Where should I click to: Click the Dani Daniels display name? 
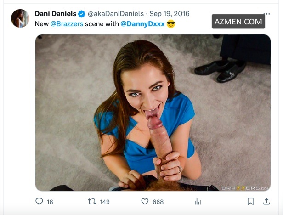click(55, 14)
